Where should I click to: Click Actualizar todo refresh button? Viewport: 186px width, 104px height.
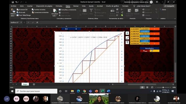55,12
